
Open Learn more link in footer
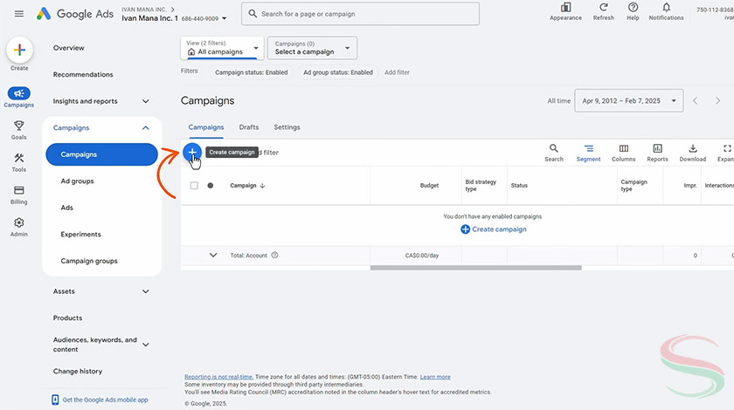point(435,377)
